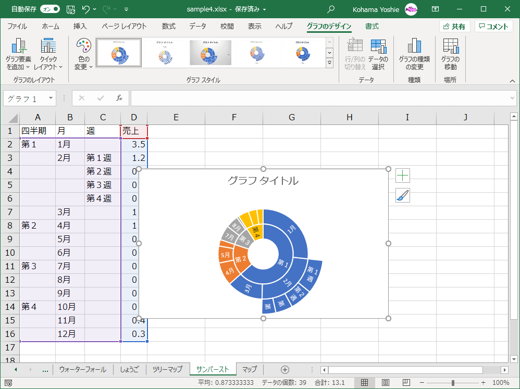Open the 挿入 (Insert) ribbon tab

tap(80, 27)
